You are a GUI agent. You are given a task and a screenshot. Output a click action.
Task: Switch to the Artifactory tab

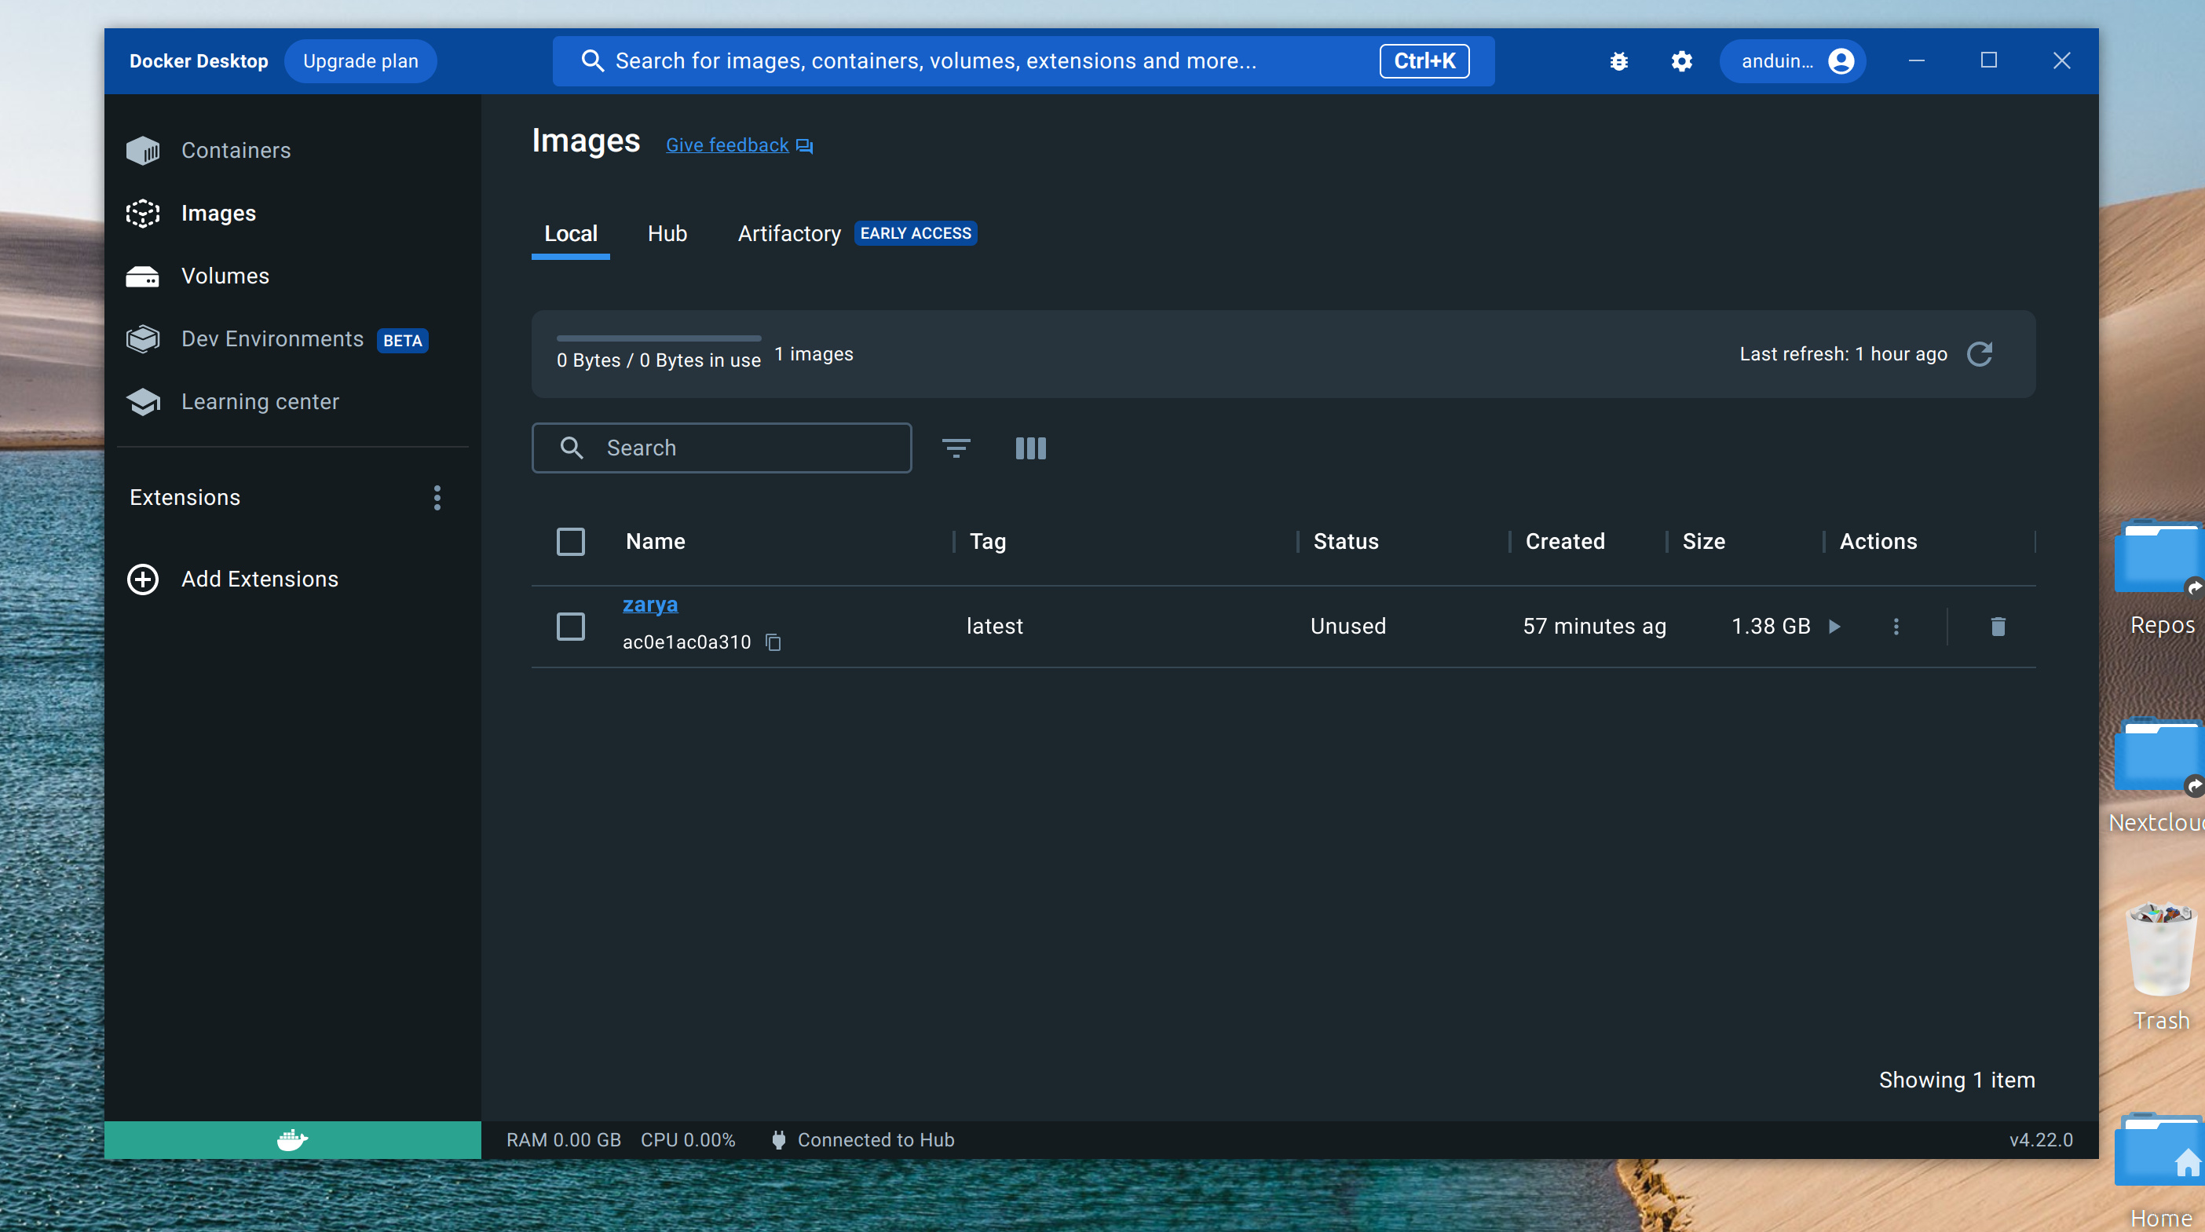[x=788, y=234]
